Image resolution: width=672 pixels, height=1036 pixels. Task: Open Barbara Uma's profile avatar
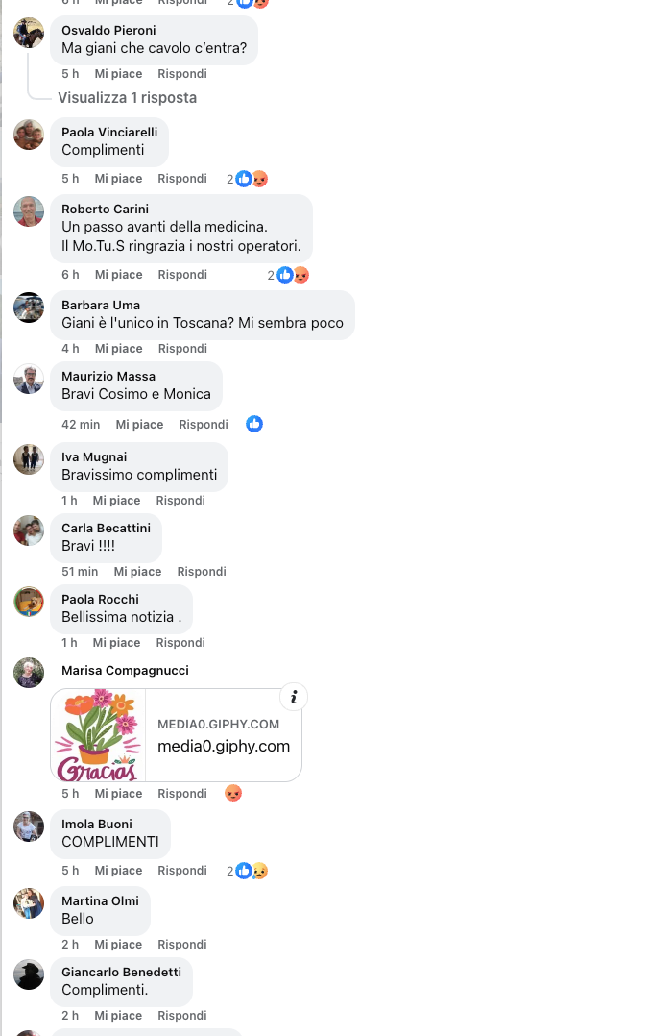[x=29, y=308]
